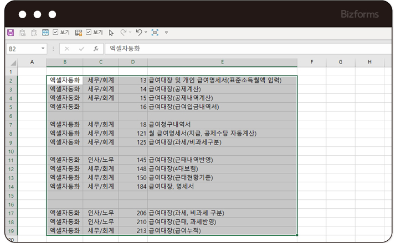Select row 10 header
This screenshot has height=243, width=396.
coord(11,151)
